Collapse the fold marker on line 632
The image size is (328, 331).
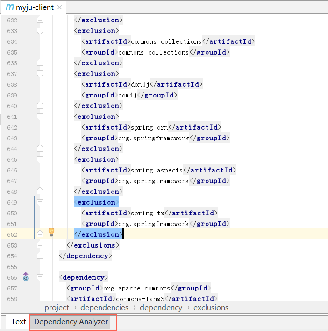pyautogui.click(x=40, y=20)
